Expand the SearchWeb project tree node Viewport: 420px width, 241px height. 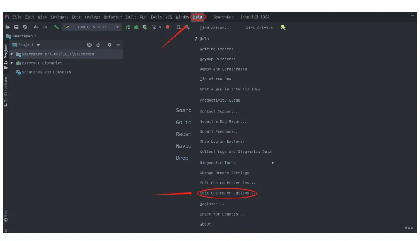pyautogui.click(x=12, y=54)
